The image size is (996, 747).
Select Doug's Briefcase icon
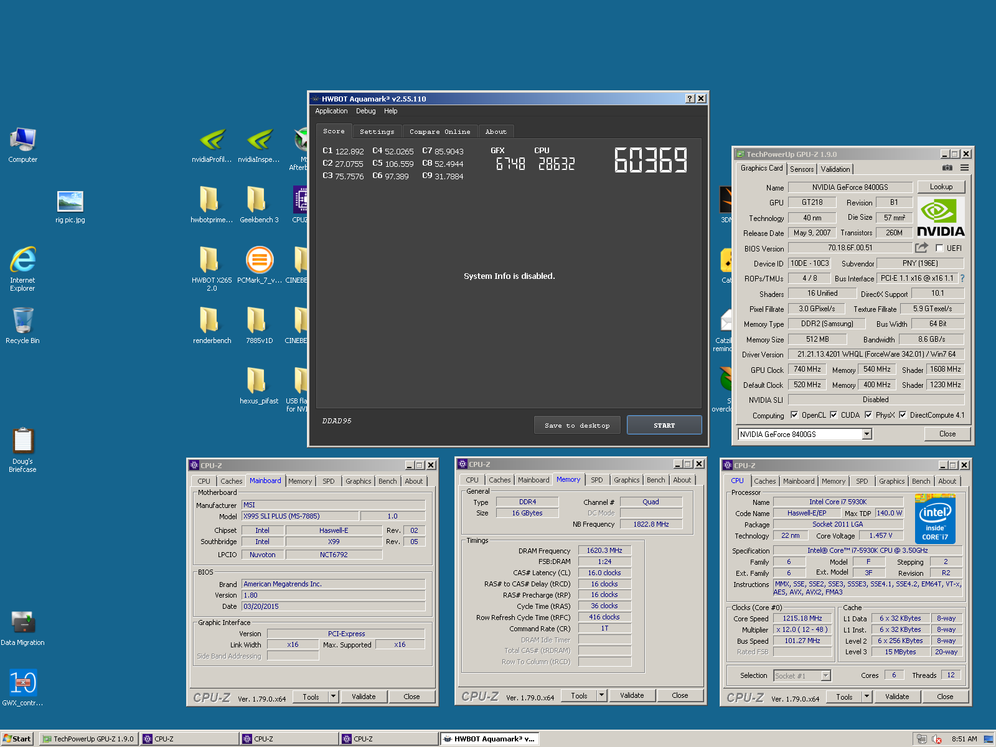[22, 450]
